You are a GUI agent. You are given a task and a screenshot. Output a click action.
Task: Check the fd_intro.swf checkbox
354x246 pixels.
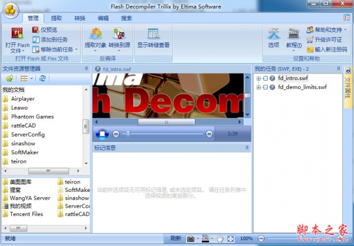pos(265,78)
